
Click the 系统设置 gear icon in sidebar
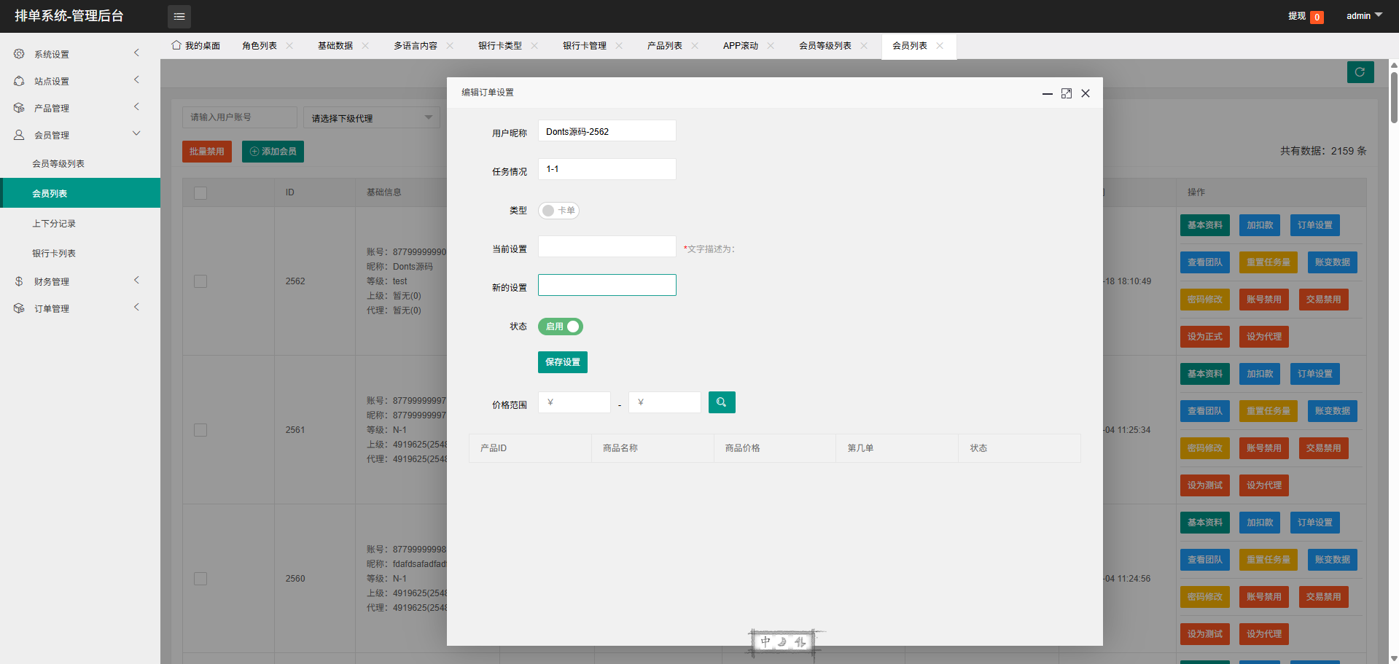tap(19, 54)
